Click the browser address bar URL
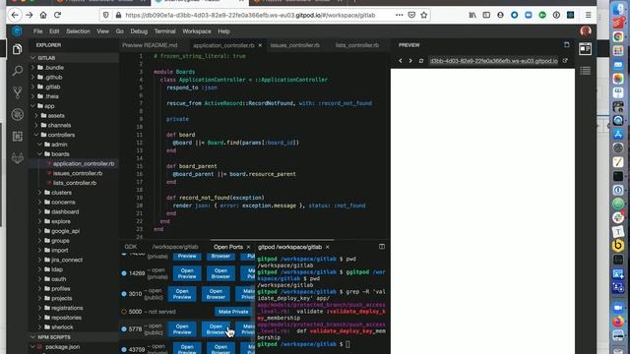 pos(250,16)
